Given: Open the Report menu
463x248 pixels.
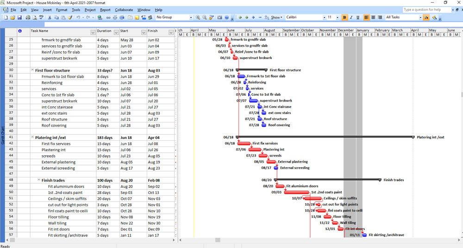Looking at the screenshot, I should pyautogui.click(x=105, y=10).
